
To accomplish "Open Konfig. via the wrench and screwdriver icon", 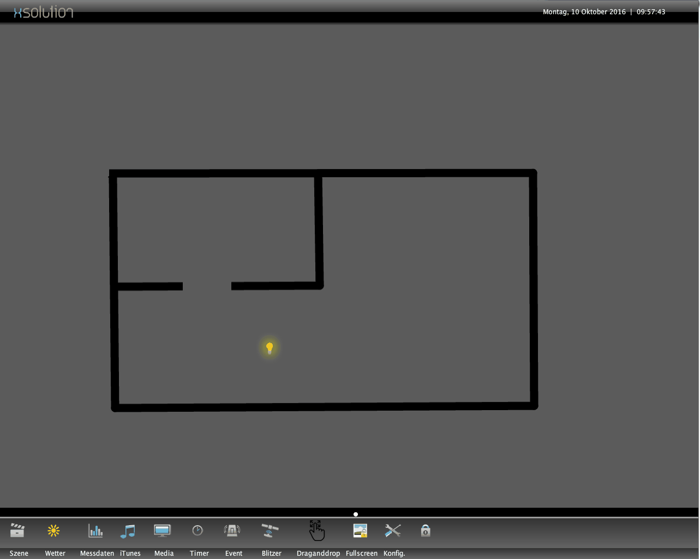I will point(393,530).
